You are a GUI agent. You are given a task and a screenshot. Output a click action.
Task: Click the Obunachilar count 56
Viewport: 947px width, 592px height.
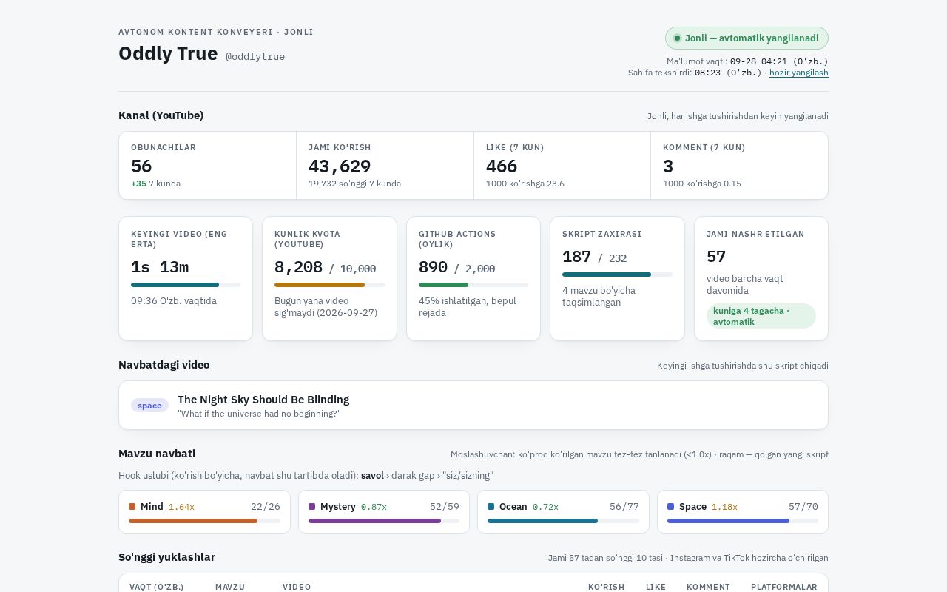(x=141, y=166)
